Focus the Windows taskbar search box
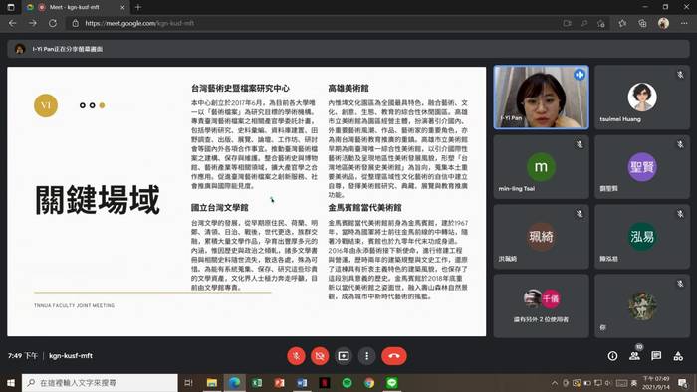697x392 pixels. (100, 383)
